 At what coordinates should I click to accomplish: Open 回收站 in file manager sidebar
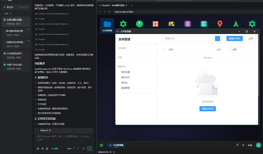pyautogui.click(x=125, y=83)
